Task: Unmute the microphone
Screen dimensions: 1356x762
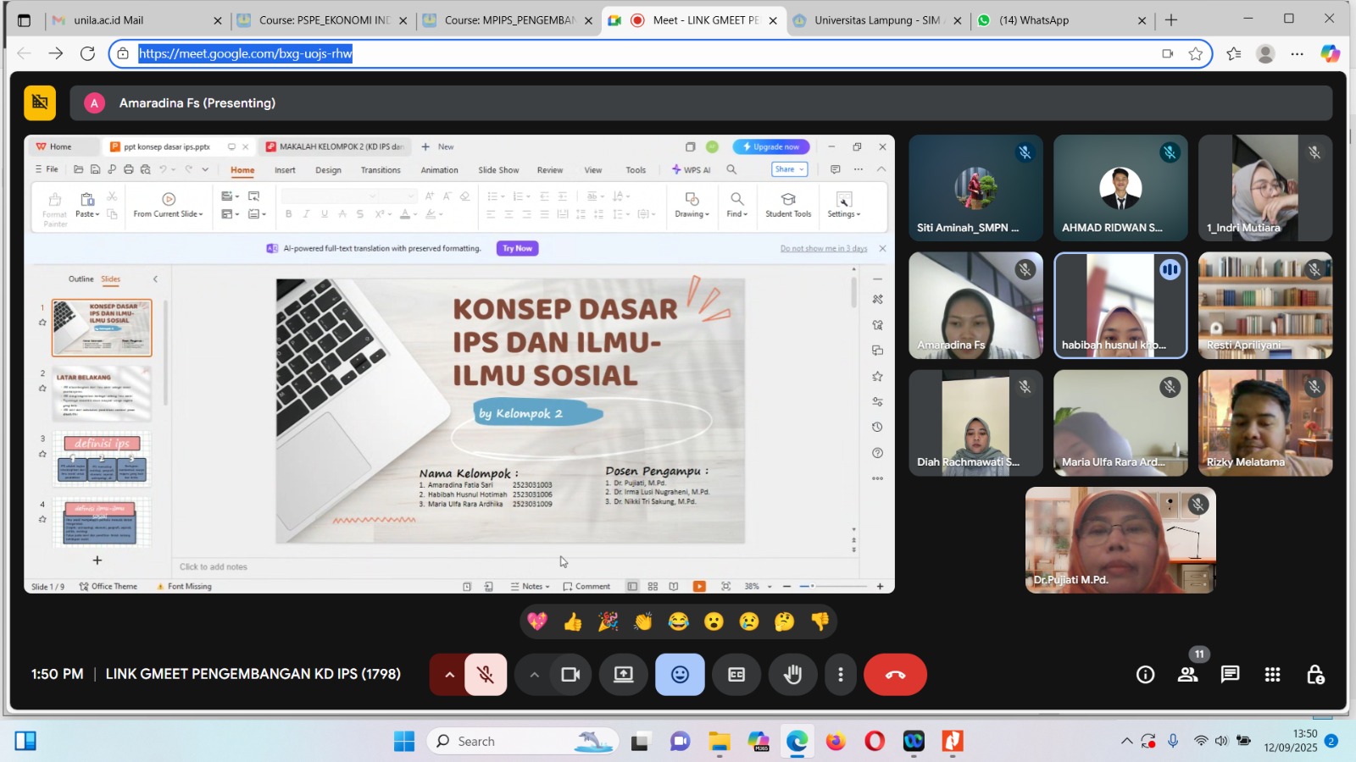Action: pyautogui.click(x=486, y=675)
